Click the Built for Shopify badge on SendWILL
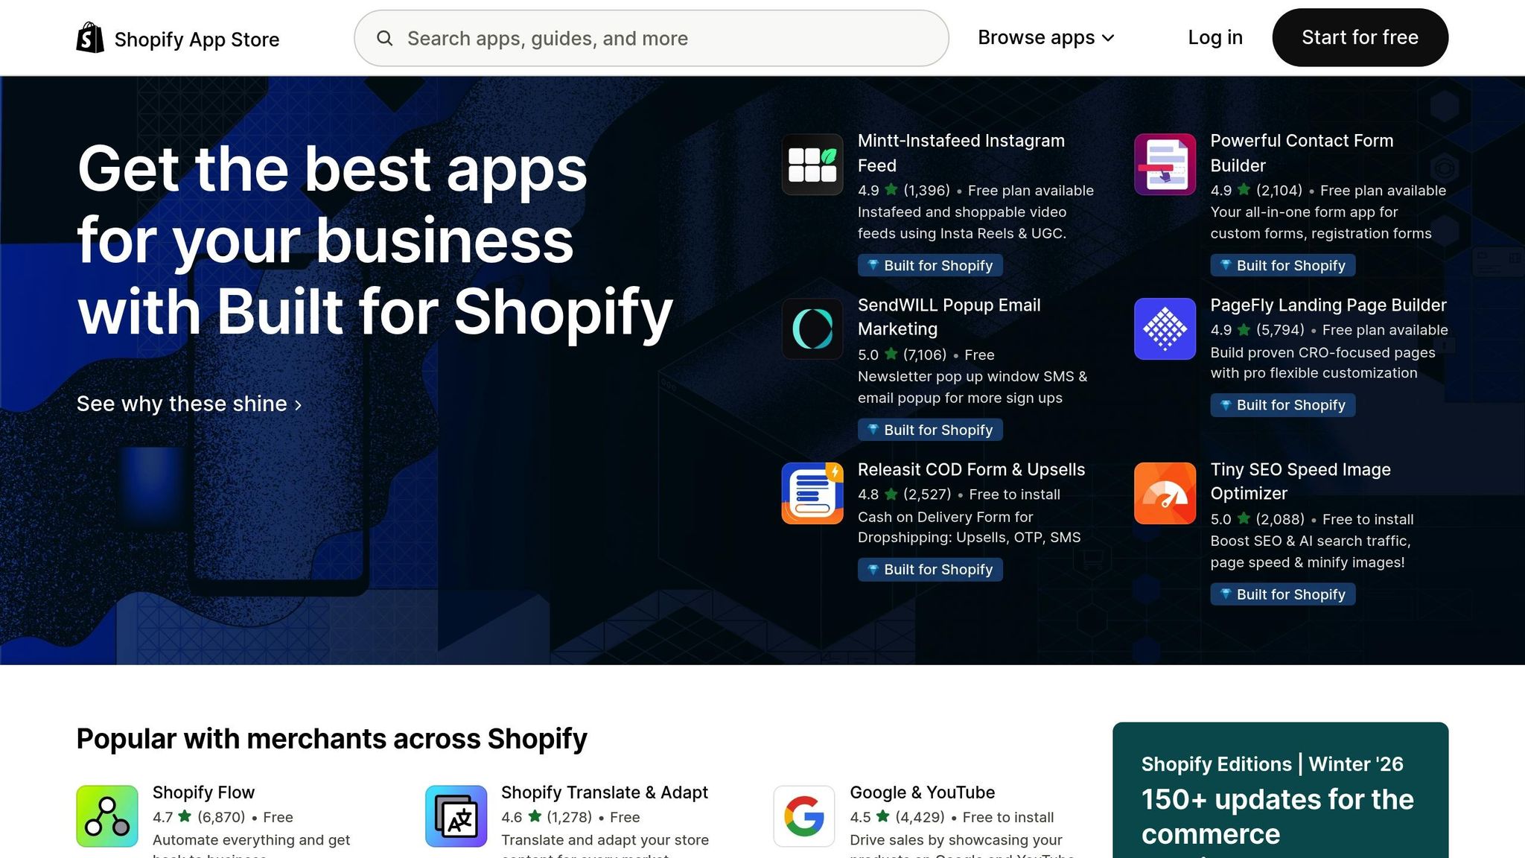Viewport: 1525px width, 858px height. (x=930, y=430)
